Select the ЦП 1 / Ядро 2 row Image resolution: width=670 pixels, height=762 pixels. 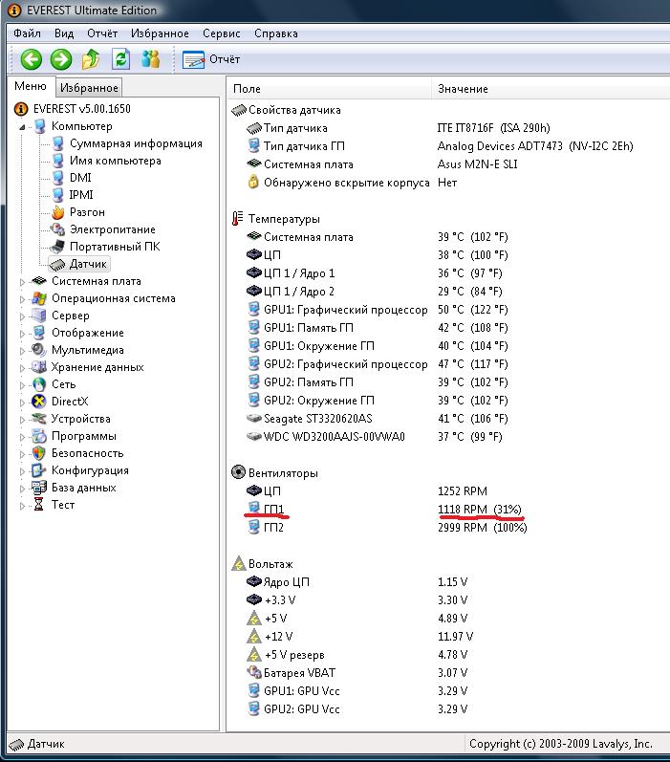[x=375, y=292]
